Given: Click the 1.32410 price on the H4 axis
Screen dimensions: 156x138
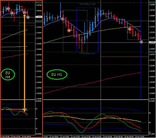Looking at the screenshot, I should [39, 27].
